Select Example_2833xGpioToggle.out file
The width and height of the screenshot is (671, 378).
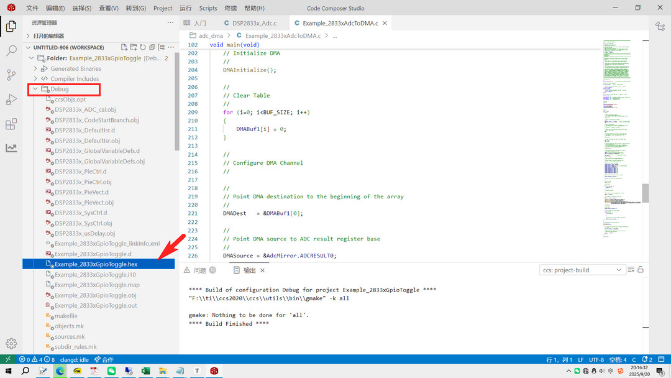tap(98, 306)
